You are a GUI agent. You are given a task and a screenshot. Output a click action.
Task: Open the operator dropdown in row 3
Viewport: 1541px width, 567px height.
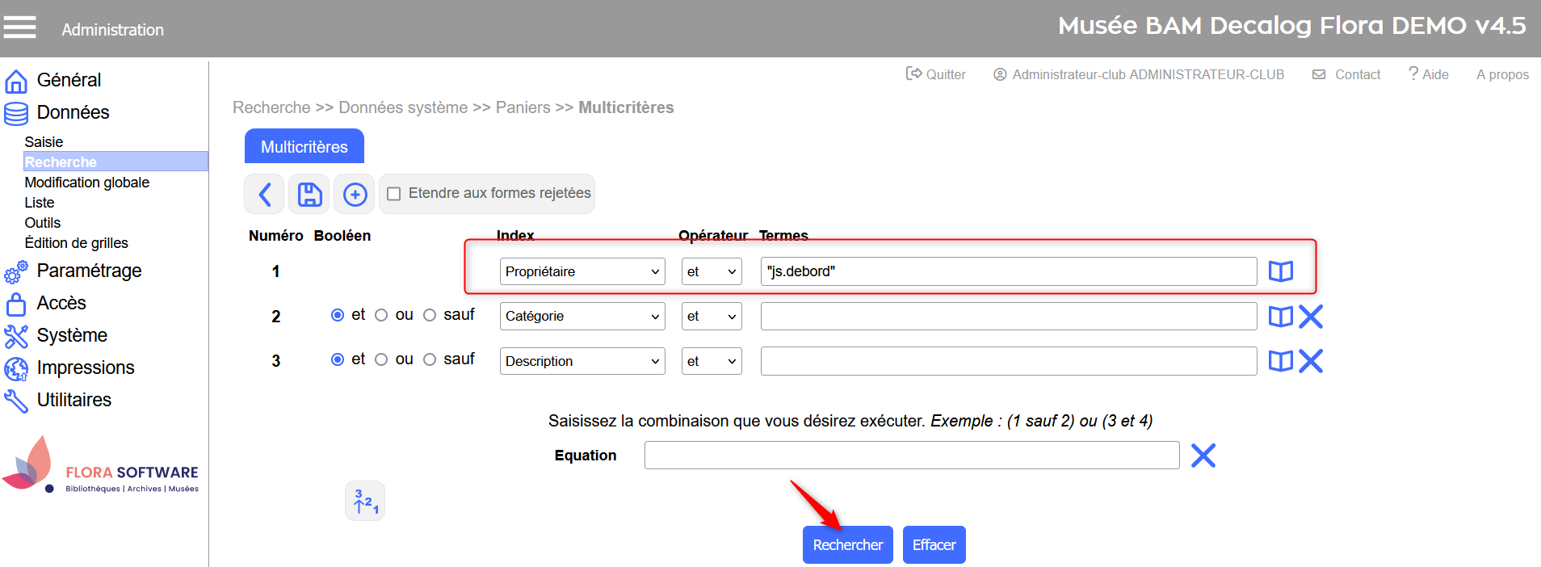click(x=711, y=361)
